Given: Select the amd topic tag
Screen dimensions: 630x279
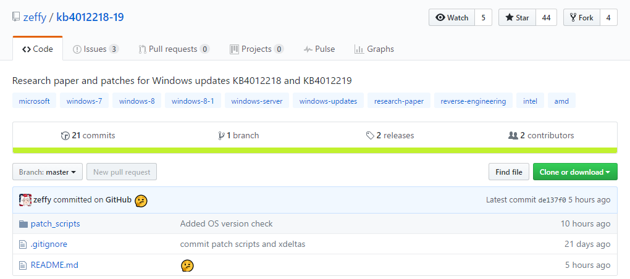Looking at the screenshot, I should click(x=561, y=101).
